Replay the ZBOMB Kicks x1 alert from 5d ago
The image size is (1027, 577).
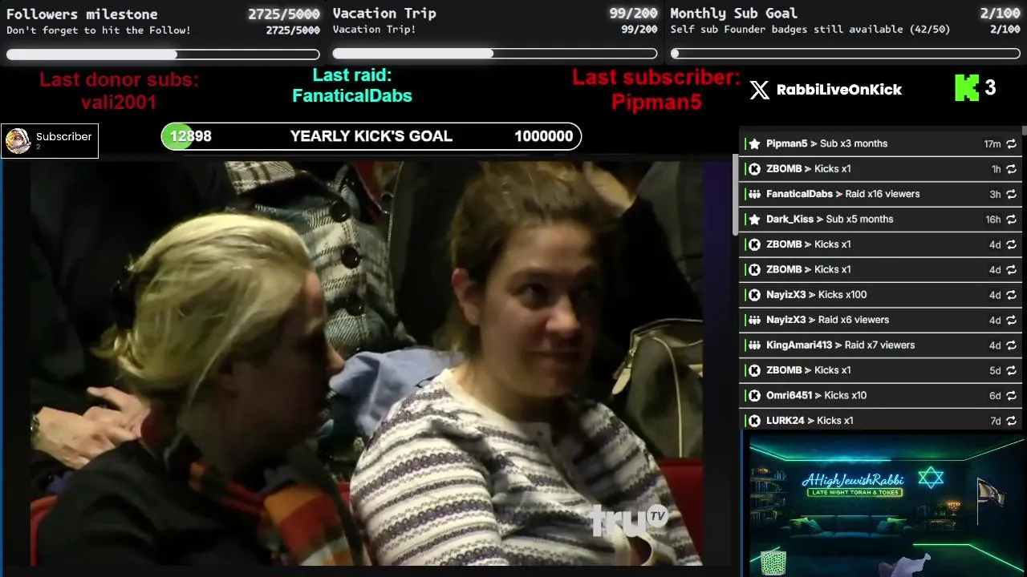(x=1011, y=371)
